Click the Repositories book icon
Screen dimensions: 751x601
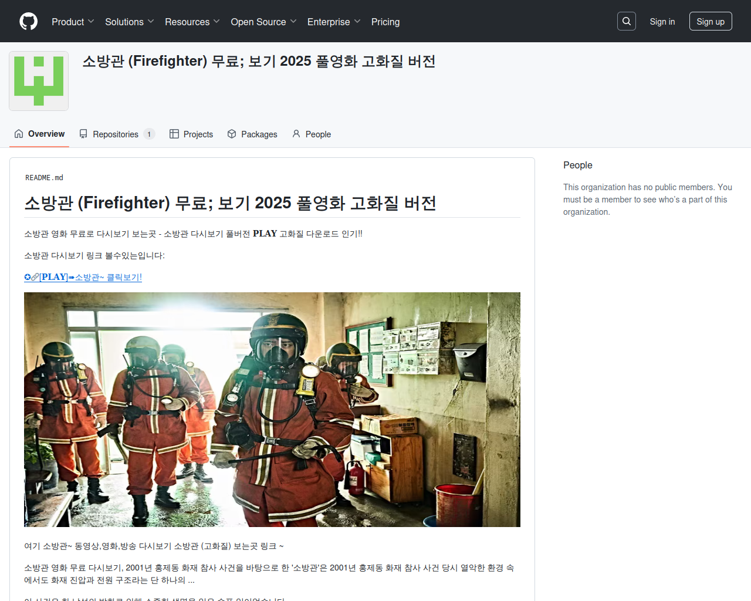pyautogui.click(x=83, y=134)
